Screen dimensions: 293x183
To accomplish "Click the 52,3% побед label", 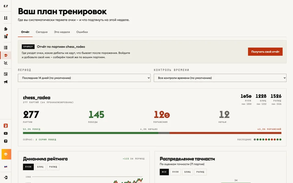I will (x=31, y=129).
